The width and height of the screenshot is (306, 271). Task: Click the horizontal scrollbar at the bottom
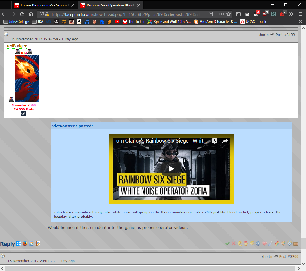150,268
